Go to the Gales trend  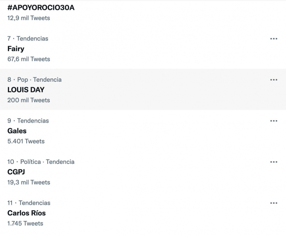point(17,131)
